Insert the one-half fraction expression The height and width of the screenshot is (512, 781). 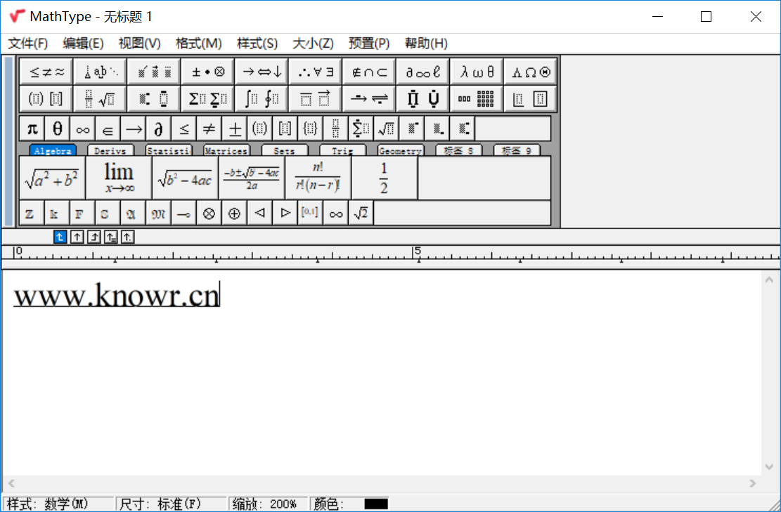tap(385, 178)
